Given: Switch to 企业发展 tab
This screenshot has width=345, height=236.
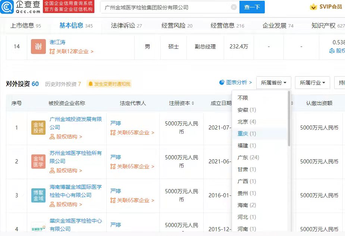Looking at the screenshot, I should pos(278,26).
